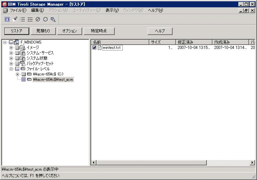Check the バックアップ・セット checkbox

pos(17,64)
